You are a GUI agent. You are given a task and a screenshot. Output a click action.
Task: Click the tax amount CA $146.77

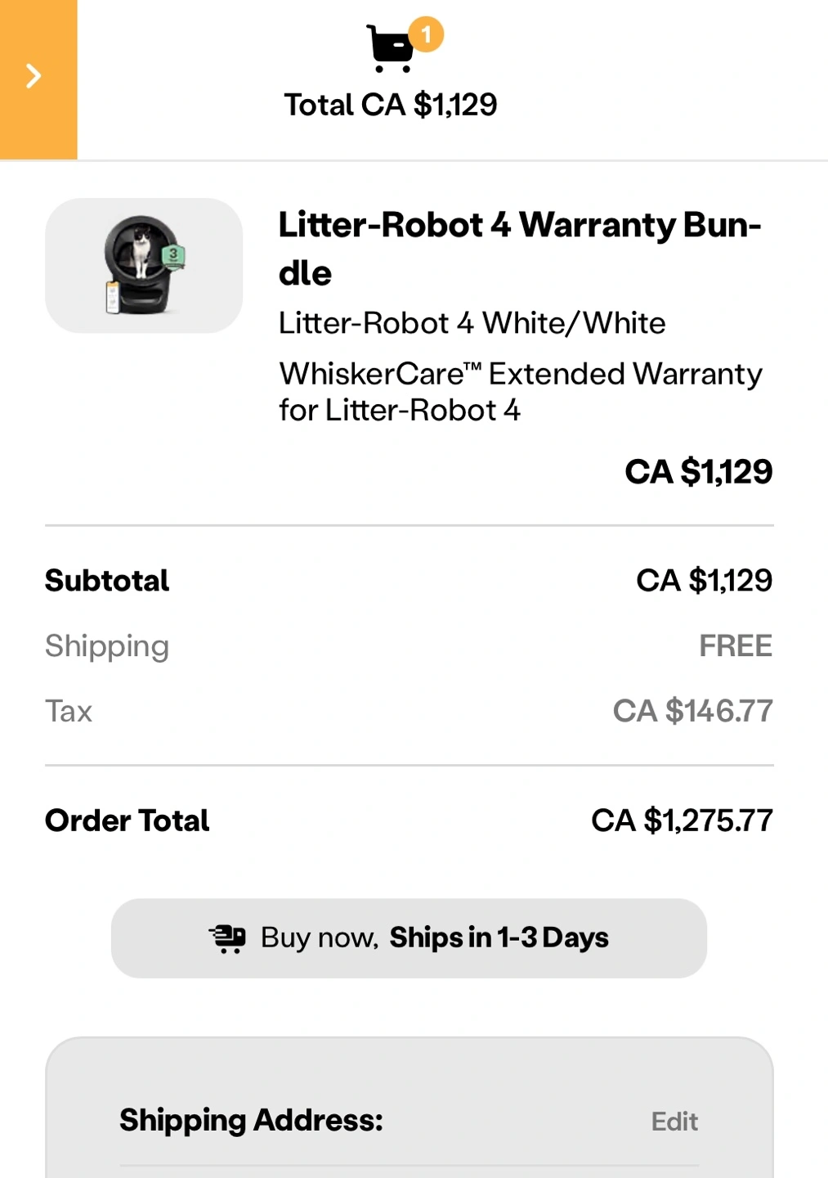[x=692, y=711]
